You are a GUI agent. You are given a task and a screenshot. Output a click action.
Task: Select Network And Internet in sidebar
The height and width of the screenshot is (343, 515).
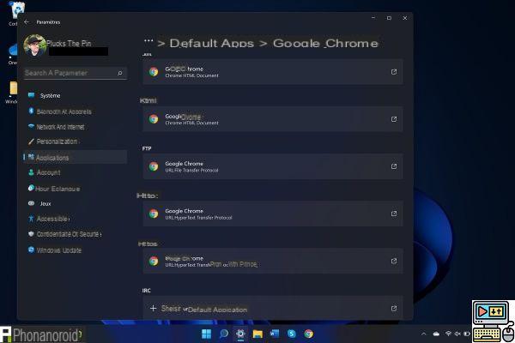[x=76, y=127]
